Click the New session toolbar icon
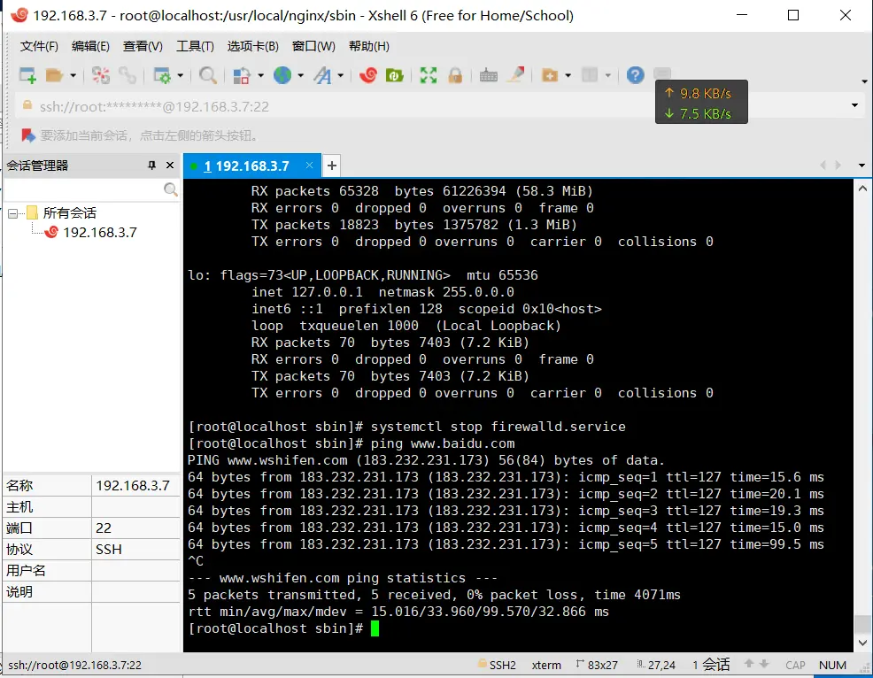 27,75
